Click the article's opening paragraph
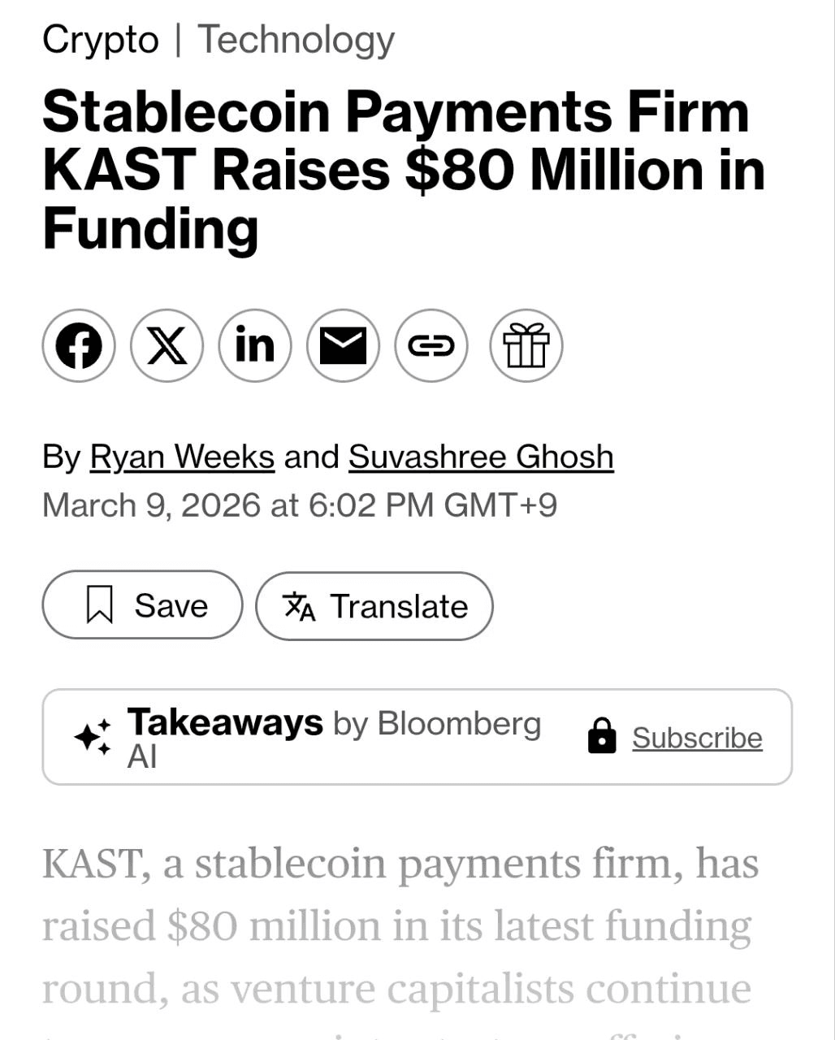 pyautogui.click(x=400, y=926)
